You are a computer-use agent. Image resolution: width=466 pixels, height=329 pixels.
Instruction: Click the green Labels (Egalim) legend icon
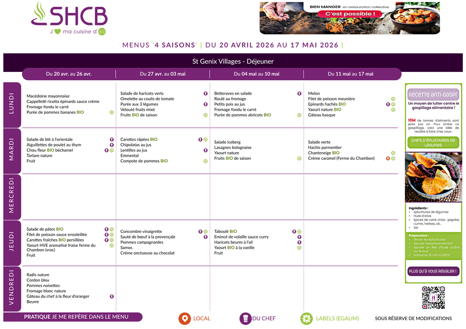(x=307, y=319)
